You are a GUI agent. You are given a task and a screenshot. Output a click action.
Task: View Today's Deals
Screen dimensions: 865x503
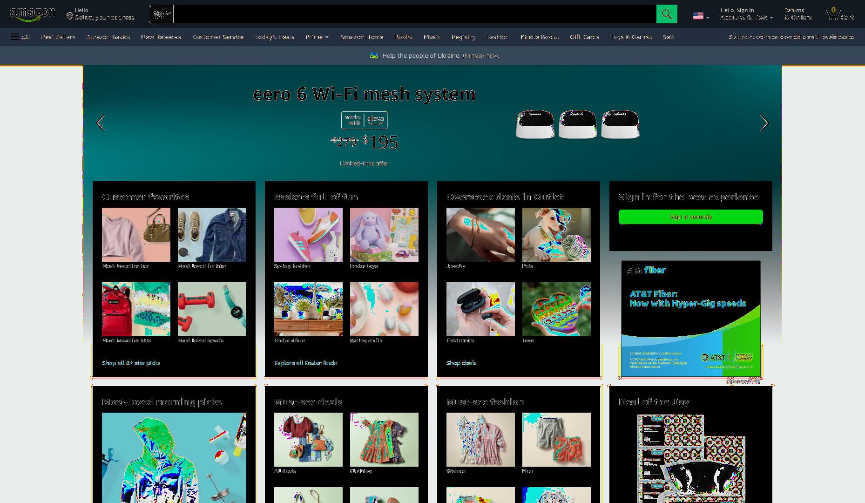click(274, 37)
